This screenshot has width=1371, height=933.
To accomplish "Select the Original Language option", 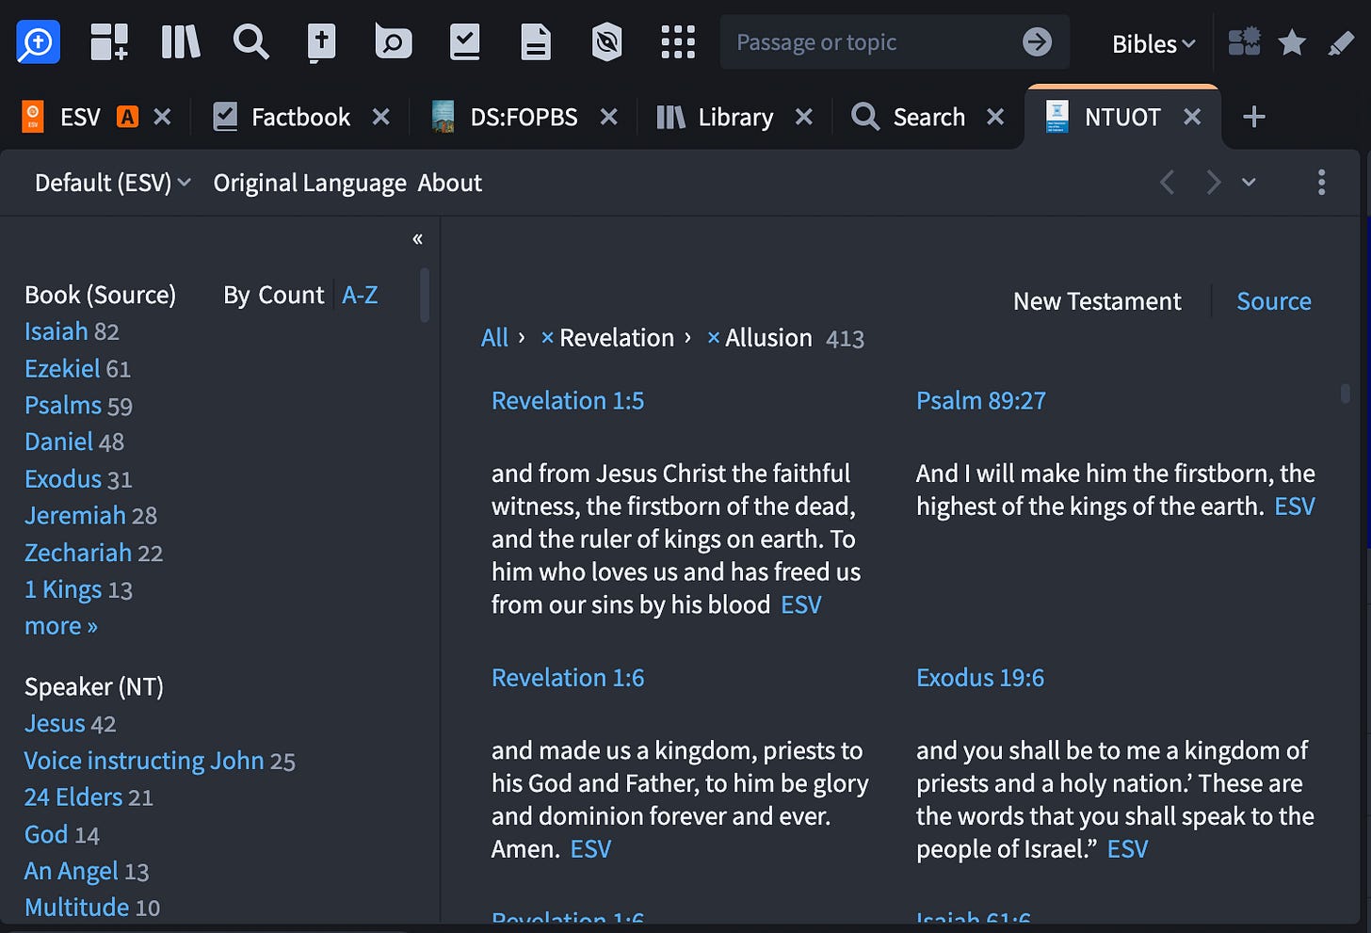I will coord(310,183).
